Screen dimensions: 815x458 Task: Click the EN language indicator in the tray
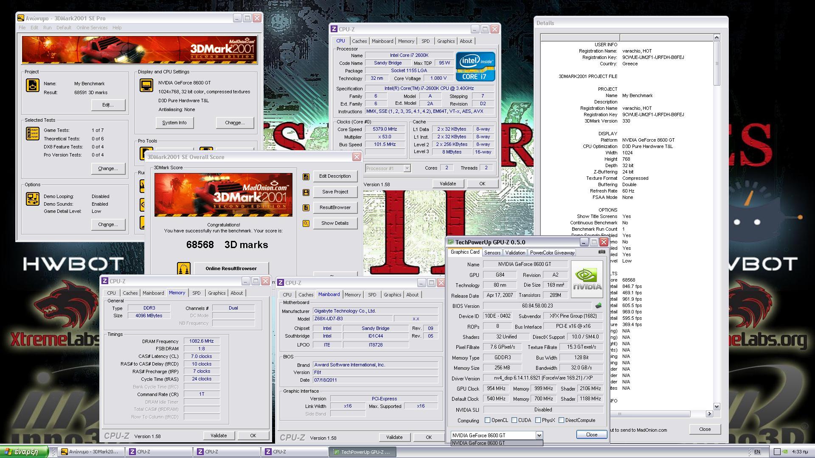point(757,452)
